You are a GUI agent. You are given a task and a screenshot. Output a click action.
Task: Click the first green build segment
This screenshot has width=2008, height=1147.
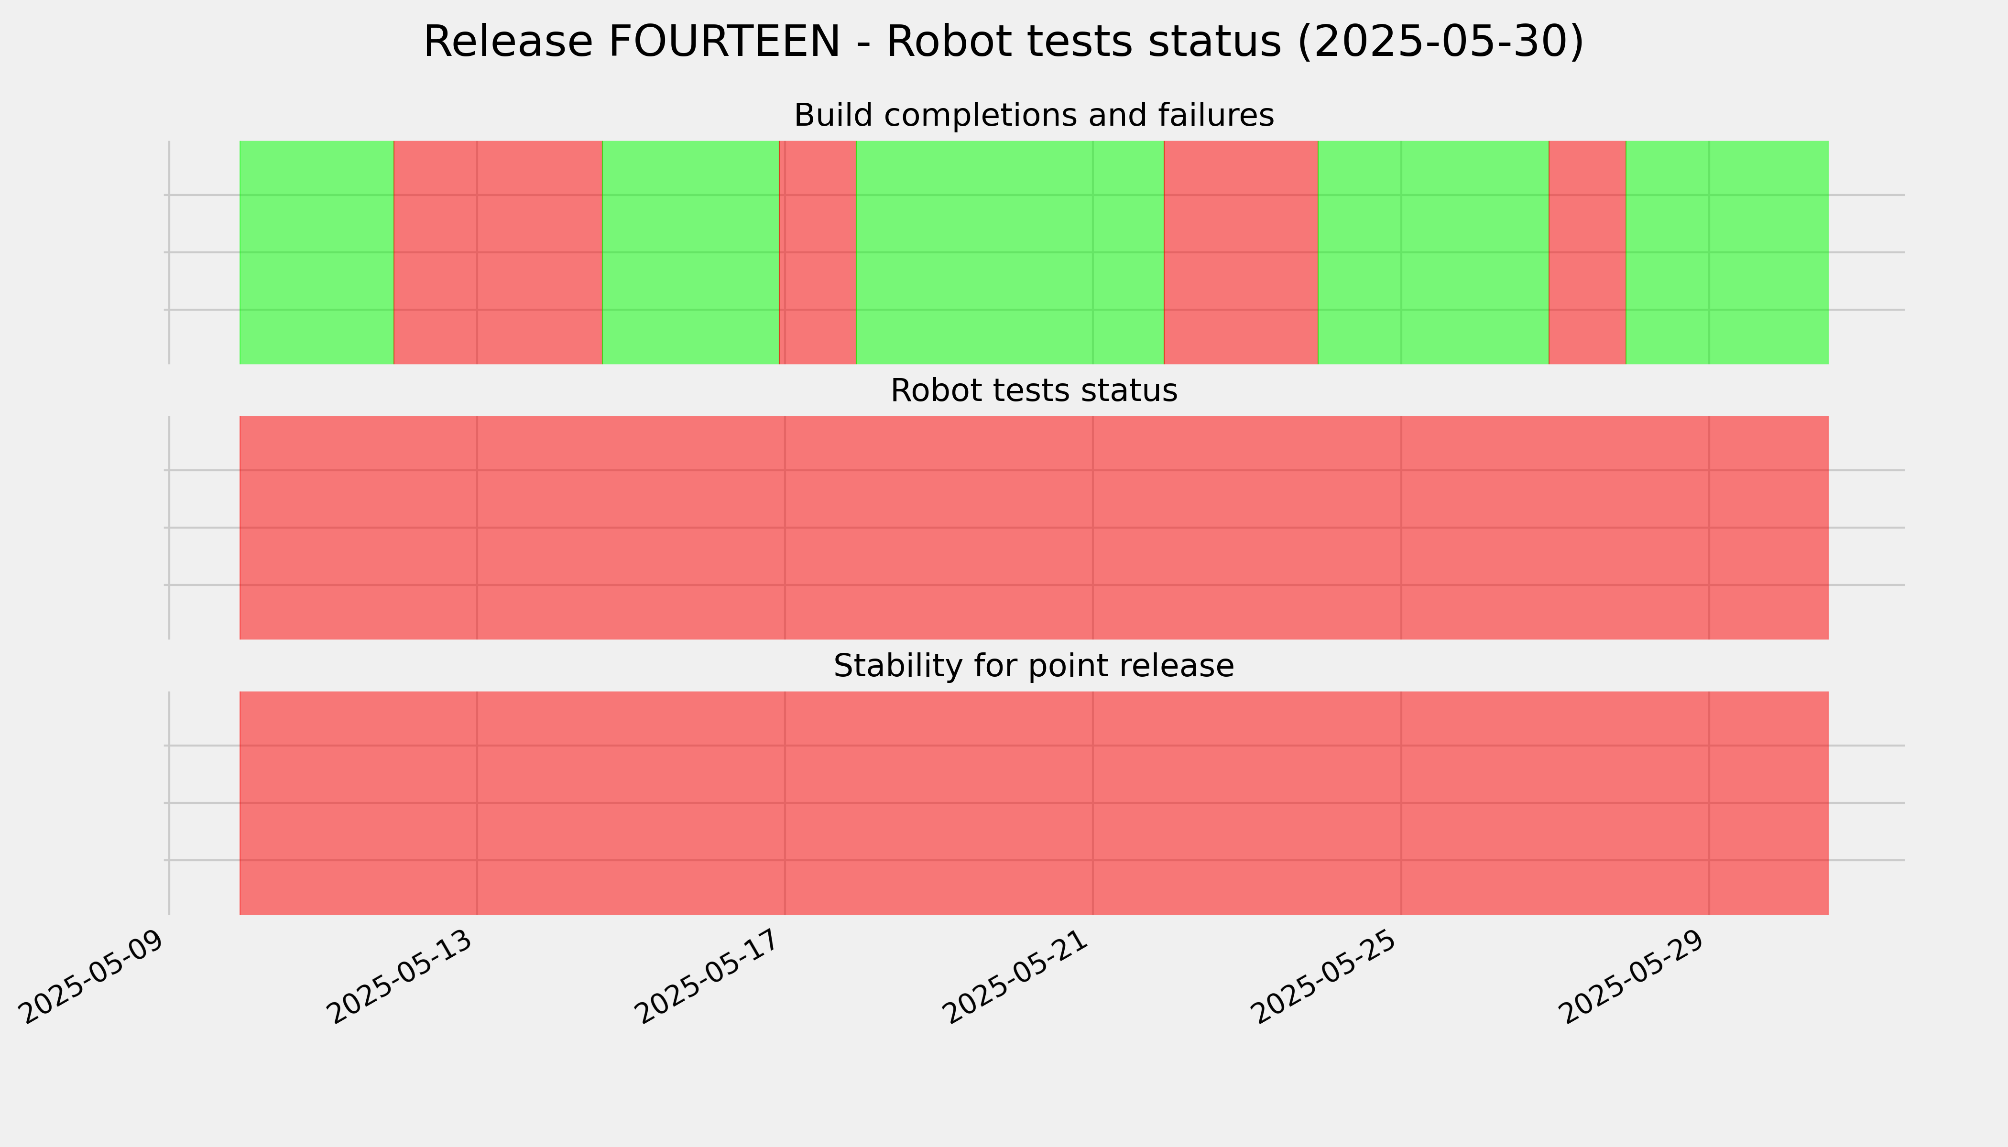pos(316,253)
